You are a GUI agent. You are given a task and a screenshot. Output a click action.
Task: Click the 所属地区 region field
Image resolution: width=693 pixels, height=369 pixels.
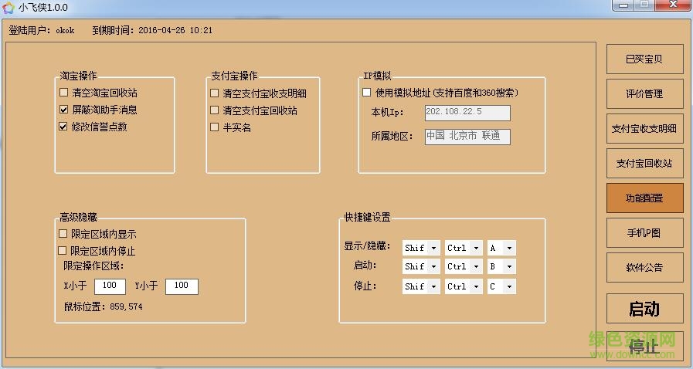pyautogui.click(x=467, y=137)
